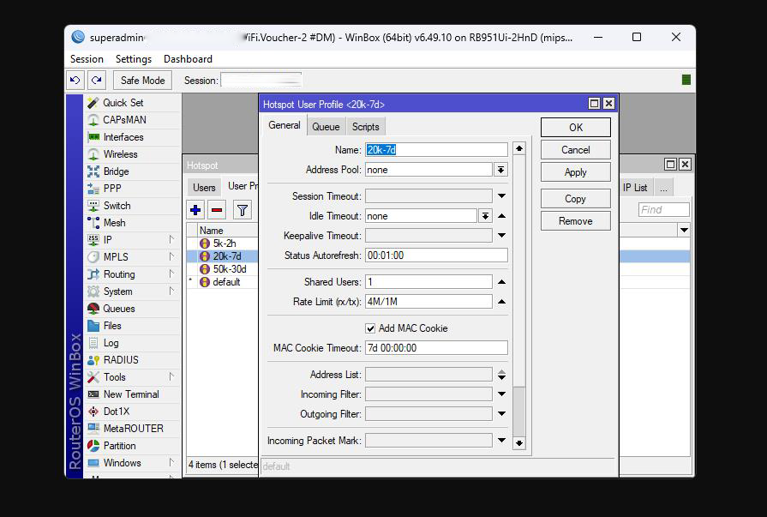Switch to Users tab in Hotspot window
This screenshot has height=517, width=767.
coord(204,188)
